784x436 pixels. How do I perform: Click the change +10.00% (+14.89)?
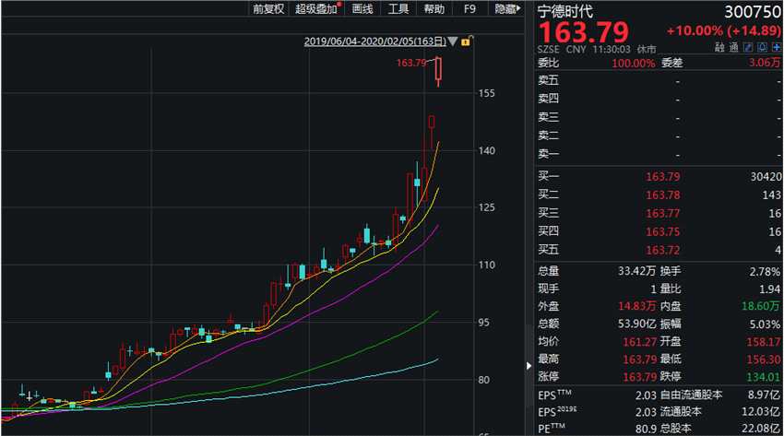click(723, 31)
